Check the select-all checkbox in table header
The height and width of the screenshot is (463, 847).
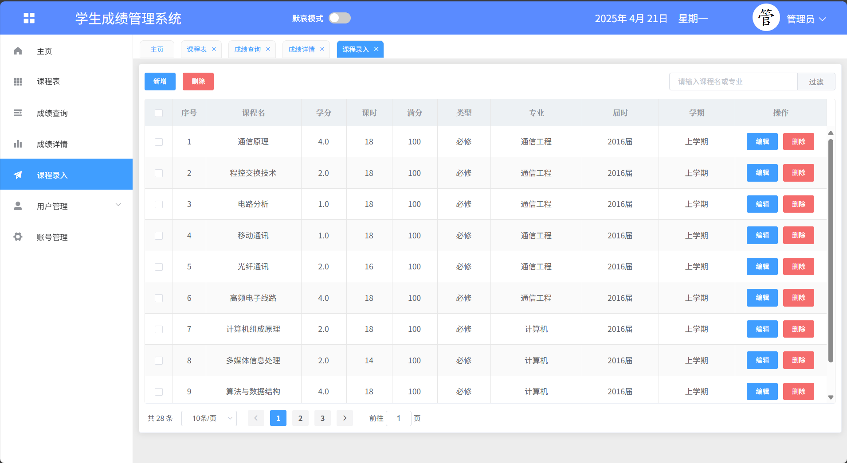[x=159, y=113]
